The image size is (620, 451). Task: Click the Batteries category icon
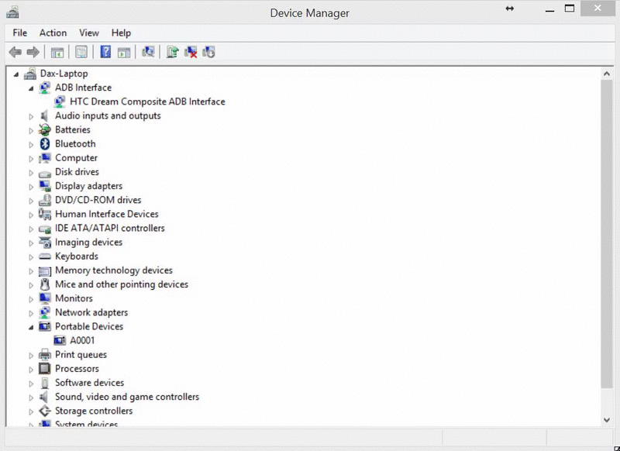45,129
